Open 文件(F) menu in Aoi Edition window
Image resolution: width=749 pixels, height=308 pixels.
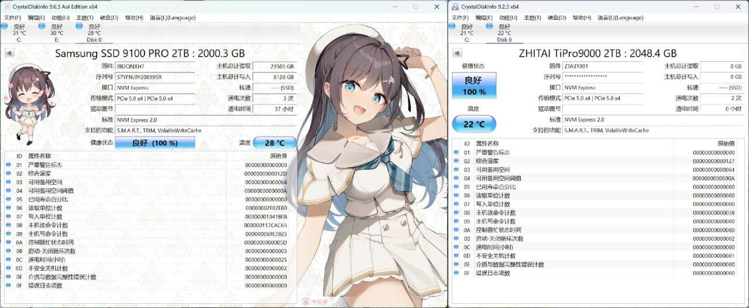click(12, 18)
